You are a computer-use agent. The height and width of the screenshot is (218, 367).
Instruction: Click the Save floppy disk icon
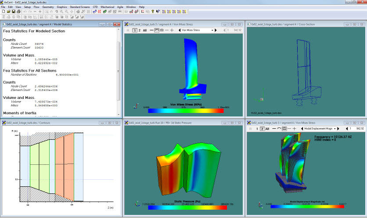pos(14,11)
